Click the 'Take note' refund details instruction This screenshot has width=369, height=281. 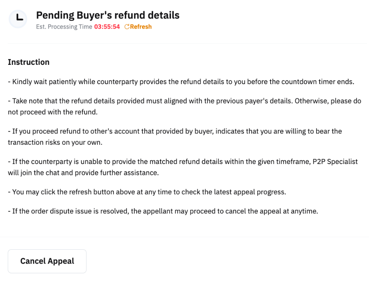pyautogui.click(x=184, y=106)
